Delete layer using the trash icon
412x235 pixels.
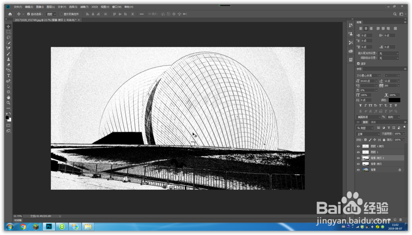click(400, 220)
